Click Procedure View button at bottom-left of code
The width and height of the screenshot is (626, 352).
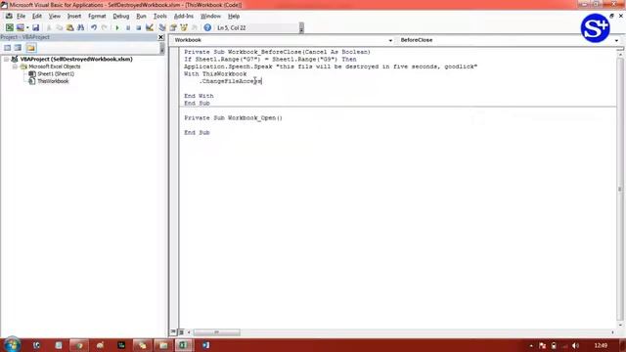pos(173,332)
